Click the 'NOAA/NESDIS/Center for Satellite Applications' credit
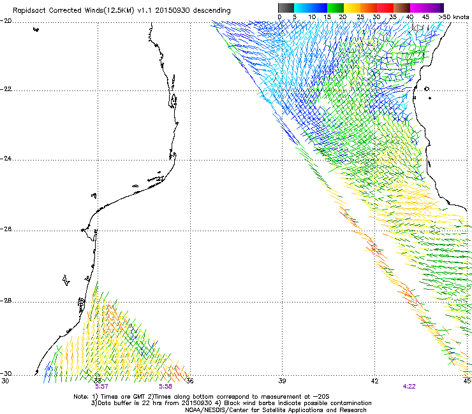This screenshot has height=414, width=472. coord(276,410)
